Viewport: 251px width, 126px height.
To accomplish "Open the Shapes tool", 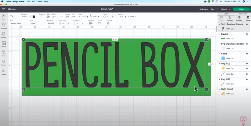I will tap(4, 61).
